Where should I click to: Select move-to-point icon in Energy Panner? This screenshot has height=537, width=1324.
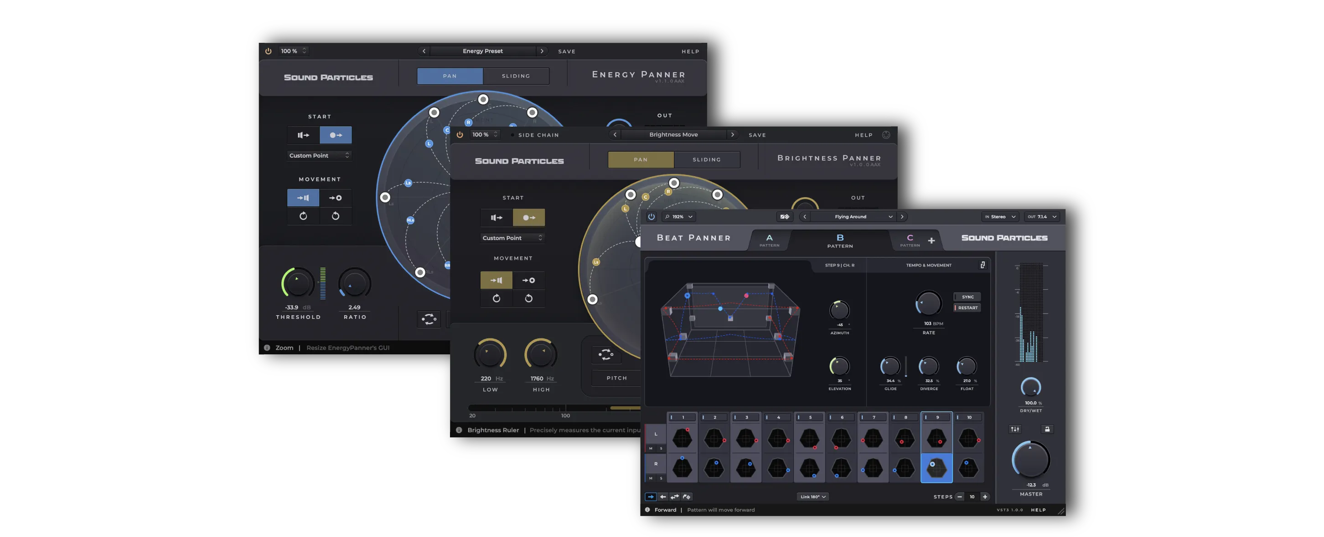tap(335, 198)
